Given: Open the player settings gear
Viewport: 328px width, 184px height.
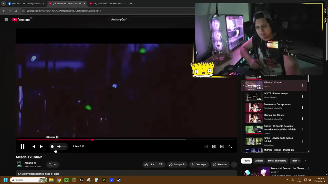Looking at the screenshot, I should pos(214,146).
